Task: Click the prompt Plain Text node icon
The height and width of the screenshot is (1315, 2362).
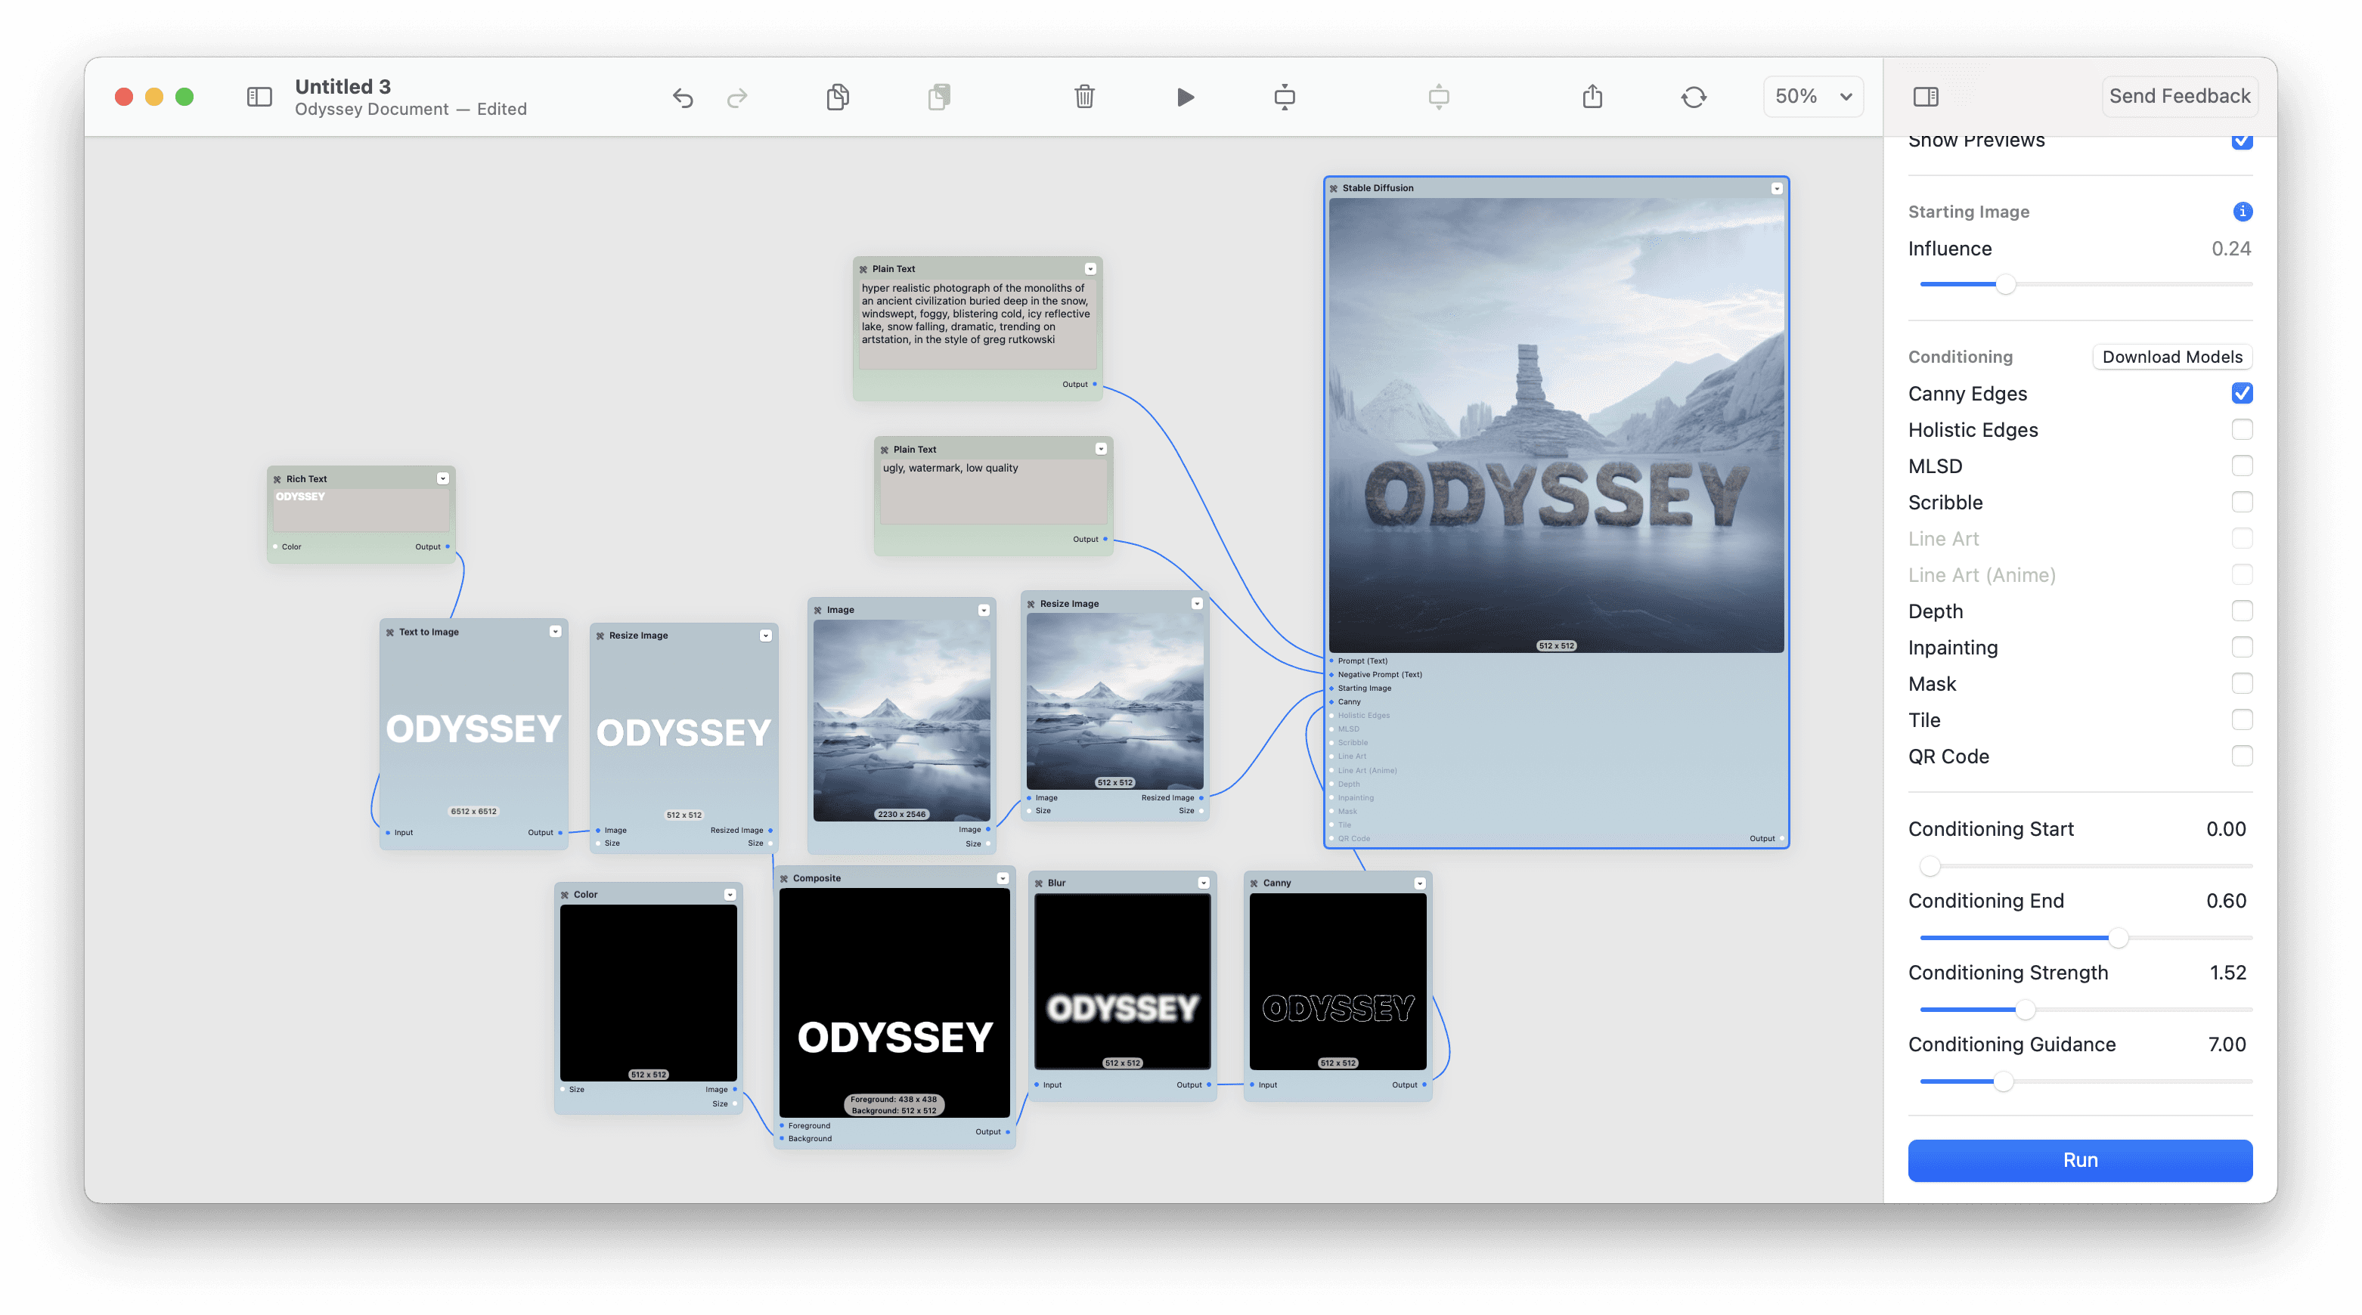Action: (x=863, y=268)
